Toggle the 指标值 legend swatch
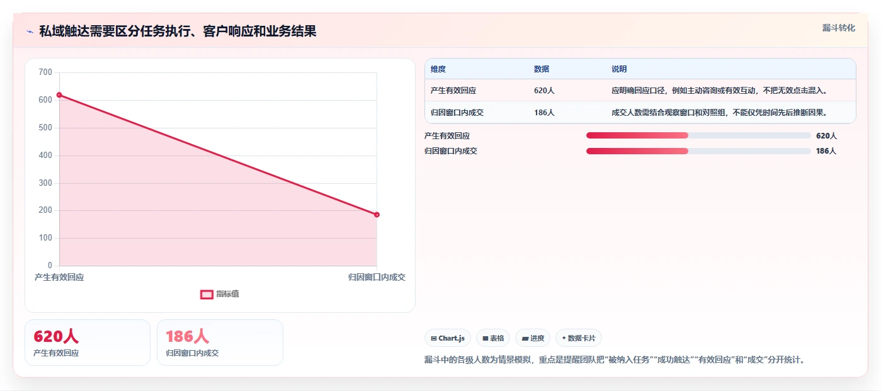The height and width of the screenshot is (391, 881). tap(207, 294)
